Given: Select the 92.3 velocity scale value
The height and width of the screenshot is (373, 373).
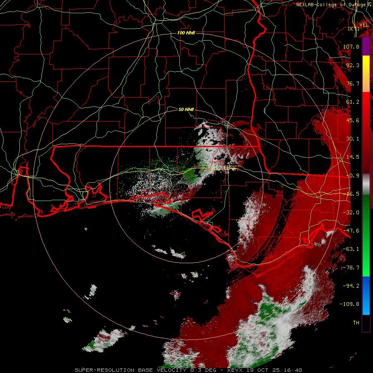Looking at the screenshot, I should click(x=353, y=65).
